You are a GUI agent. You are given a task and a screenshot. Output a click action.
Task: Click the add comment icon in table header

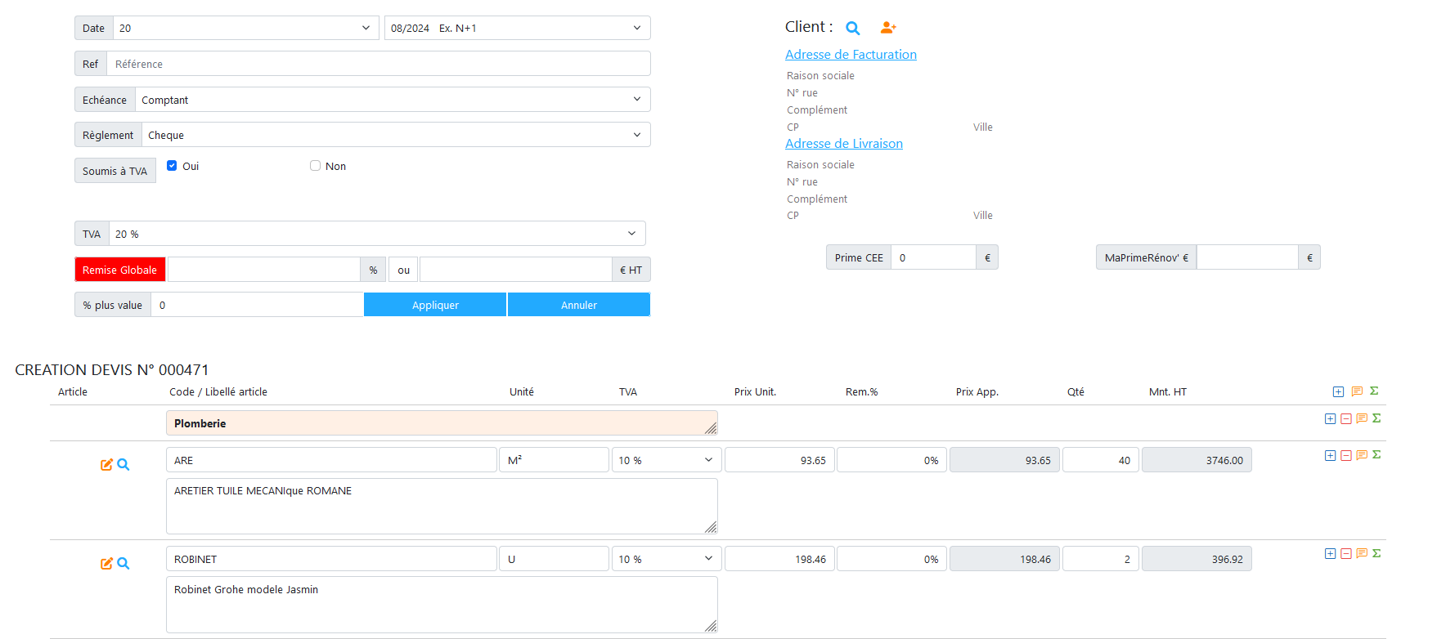[x=1357, y=391]
